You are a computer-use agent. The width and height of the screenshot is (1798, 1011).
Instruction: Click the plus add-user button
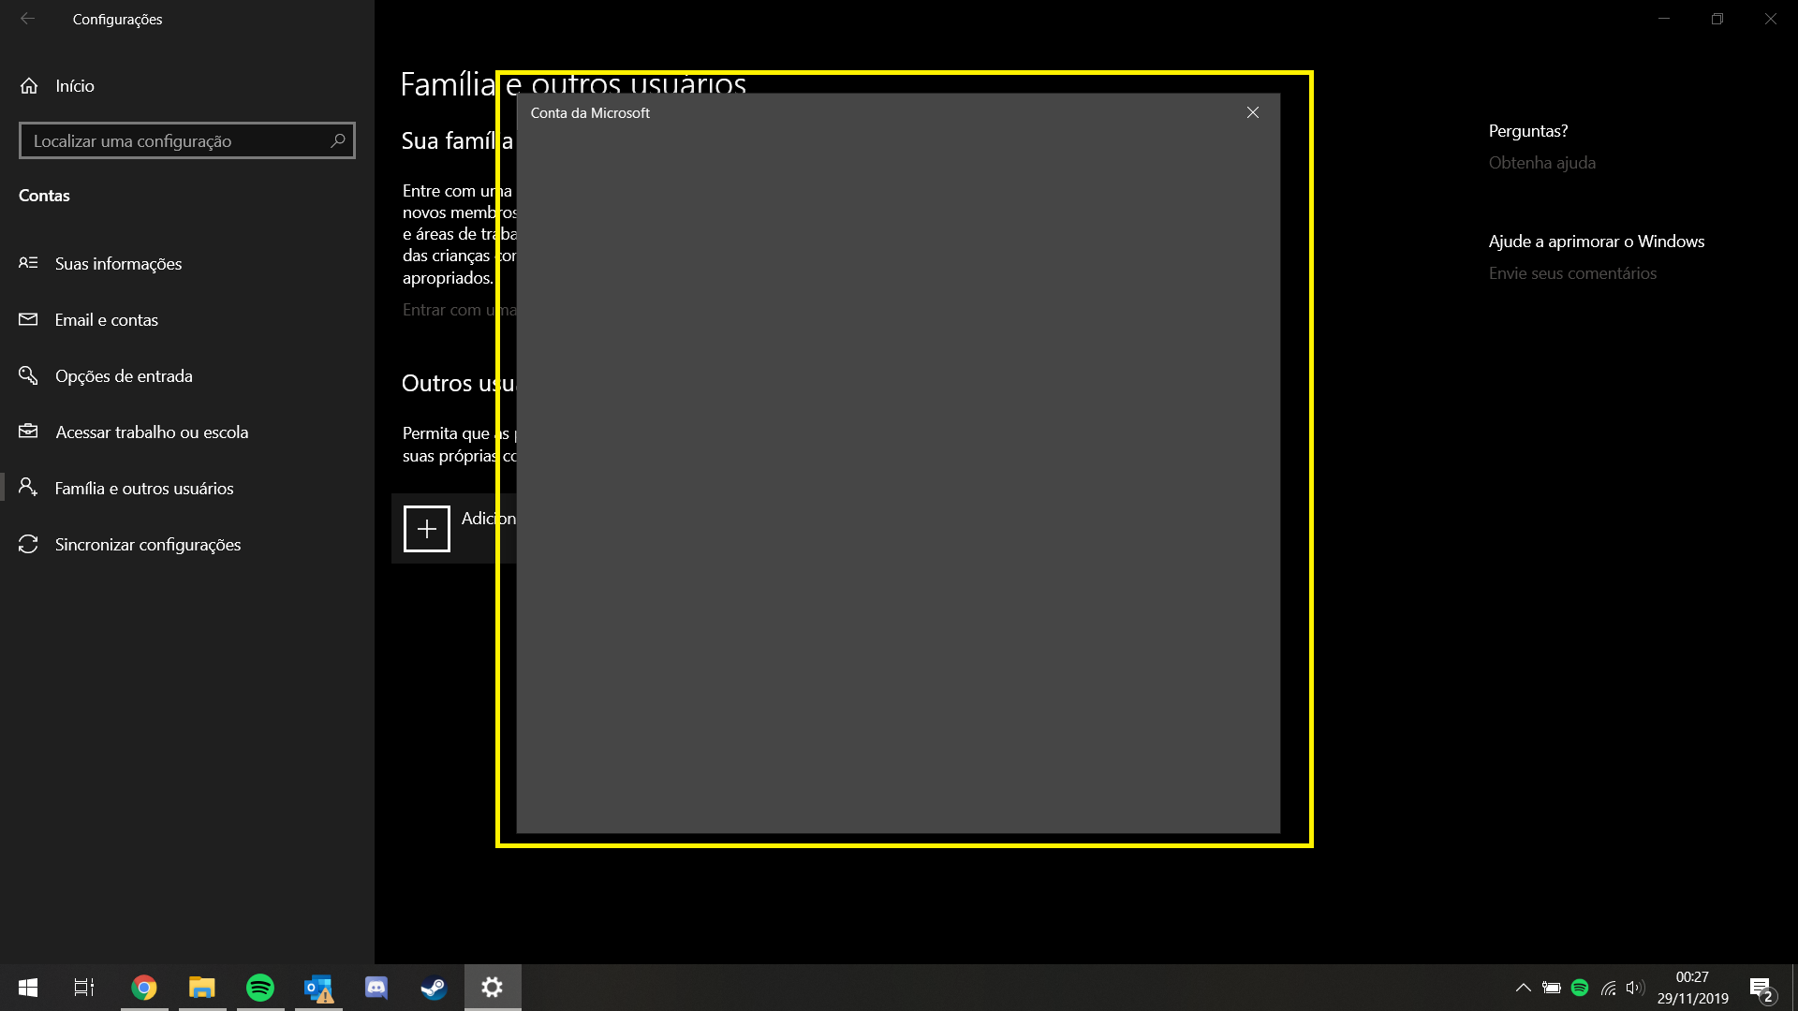click(427, 529)
